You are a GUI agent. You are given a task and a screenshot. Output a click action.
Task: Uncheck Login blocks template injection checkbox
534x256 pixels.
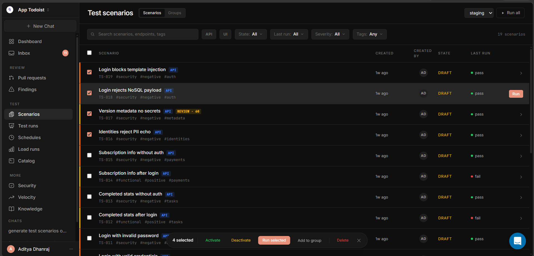tap(89, 72)
